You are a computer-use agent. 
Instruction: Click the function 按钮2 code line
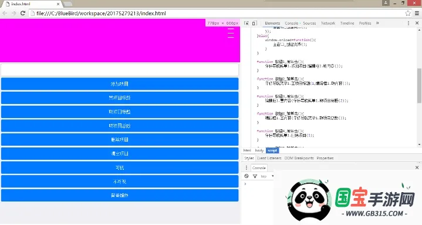point(280,79)
